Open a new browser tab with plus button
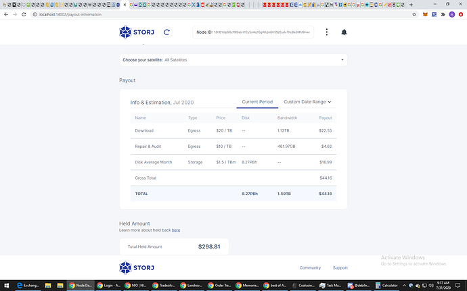Image resolution: width=467 pixels, height=291 pixels. click(x=411, y=4)
